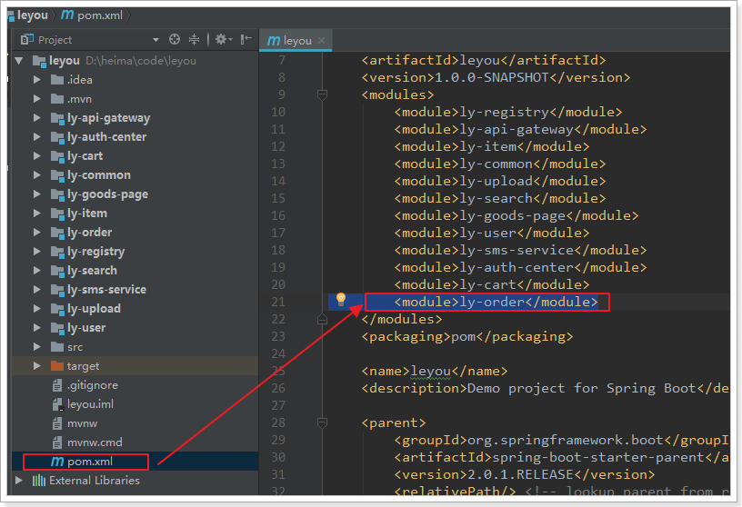Expand the ly-api-gateway module
Image resolution: width=742 pixels, height=507 pixels.
36,118
